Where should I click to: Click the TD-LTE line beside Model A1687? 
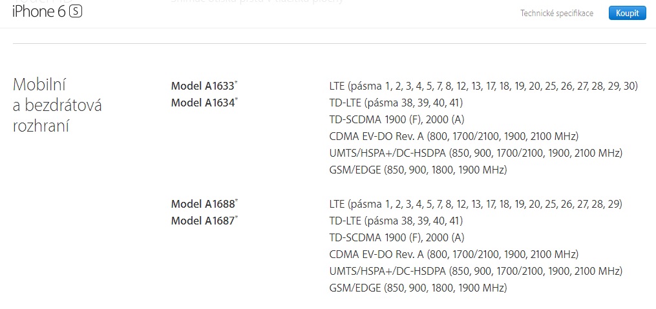(396, 221)
